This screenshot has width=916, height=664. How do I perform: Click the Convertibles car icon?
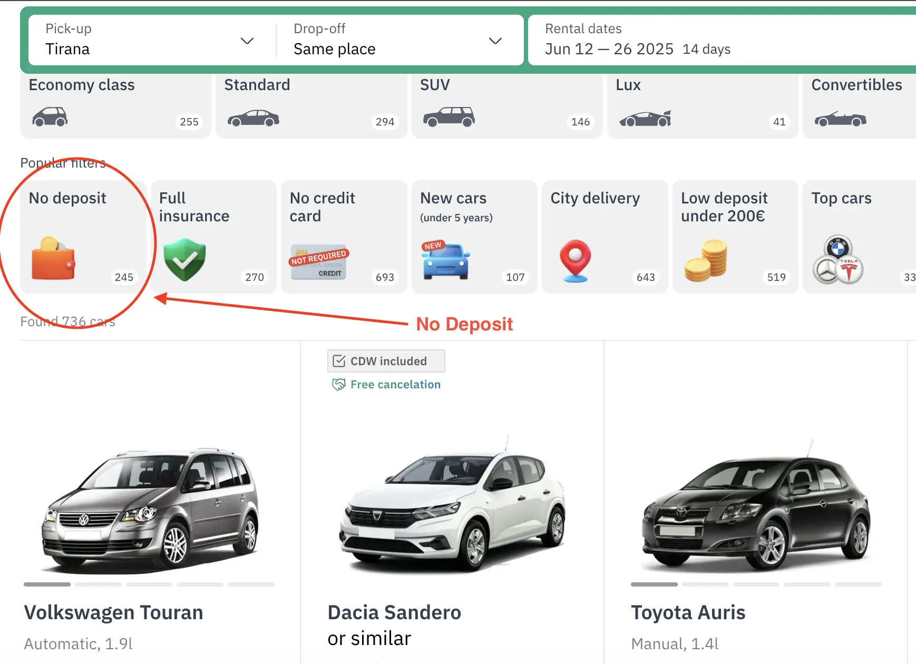pyautogui.click(x=840, y=119)
